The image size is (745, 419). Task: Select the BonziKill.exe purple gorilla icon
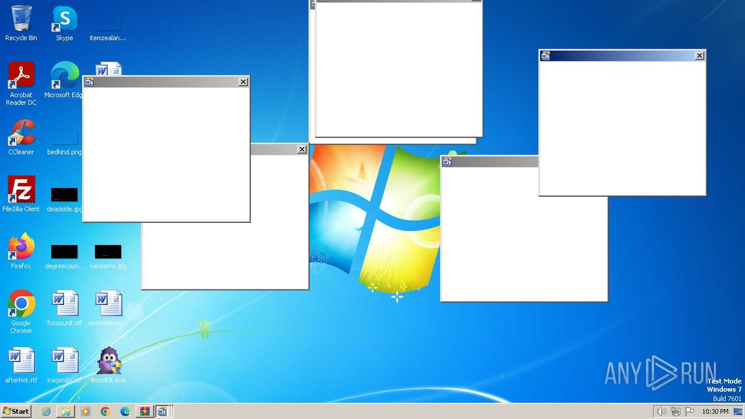pos(108,365)
